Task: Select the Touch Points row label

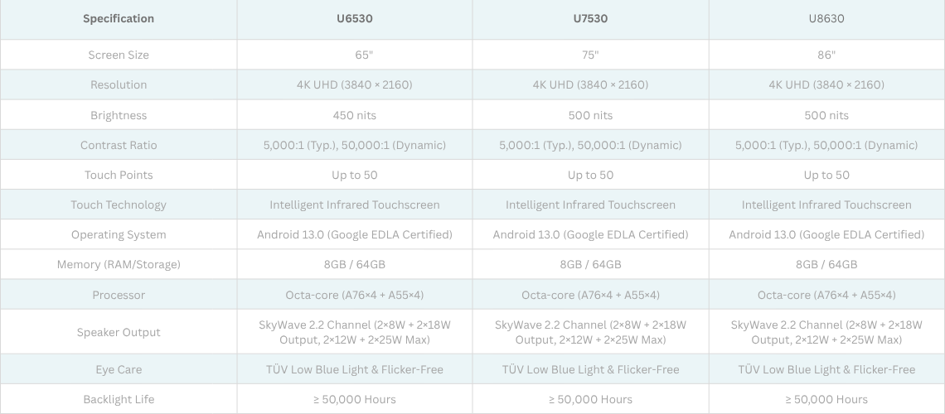Action: [119, 175]
